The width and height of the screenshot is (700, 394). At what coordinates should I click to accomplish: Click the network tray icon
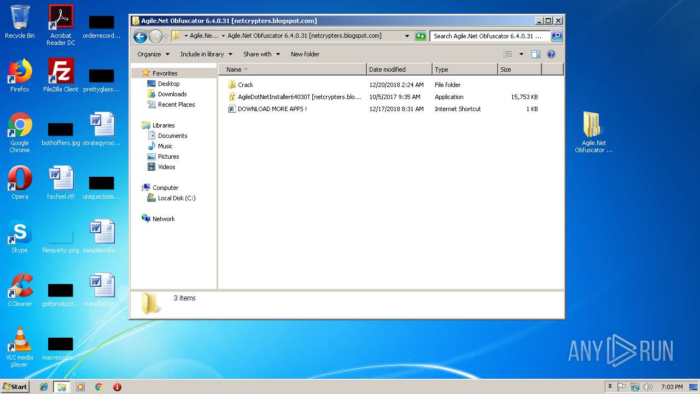click(x=635, y=387)
